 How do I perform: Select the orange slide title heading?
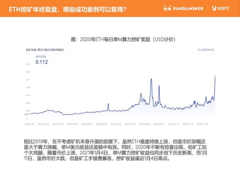(x=67, y=10)
